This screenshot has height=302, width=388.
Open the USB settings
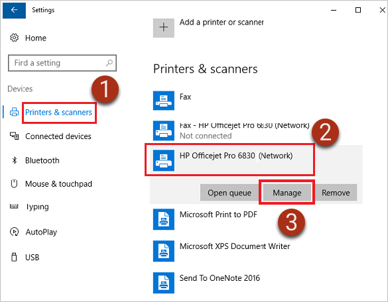pyautogui.click(x=32, y=257)
